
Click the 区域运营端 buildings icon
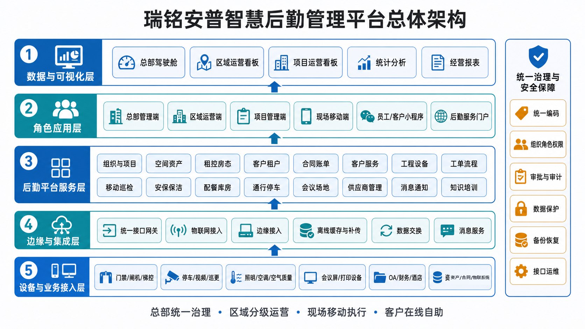[x=179, y=116]
